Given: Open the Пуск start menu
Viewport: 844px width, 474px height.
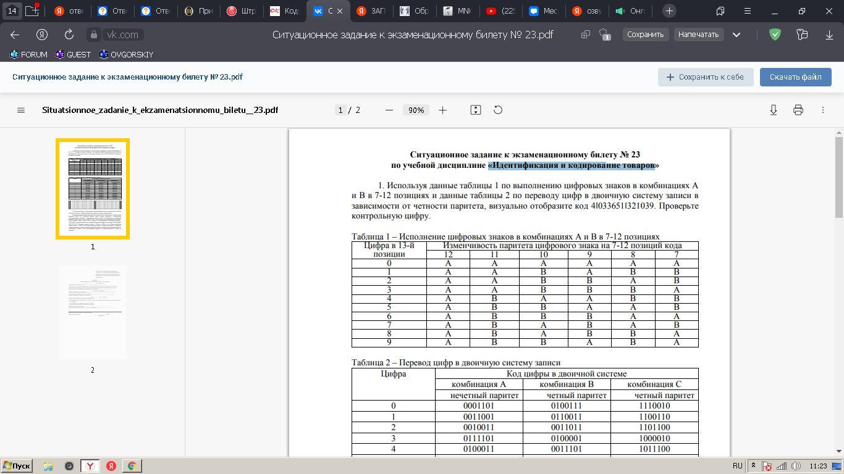Looking at the screenshot, I should 17,466.
